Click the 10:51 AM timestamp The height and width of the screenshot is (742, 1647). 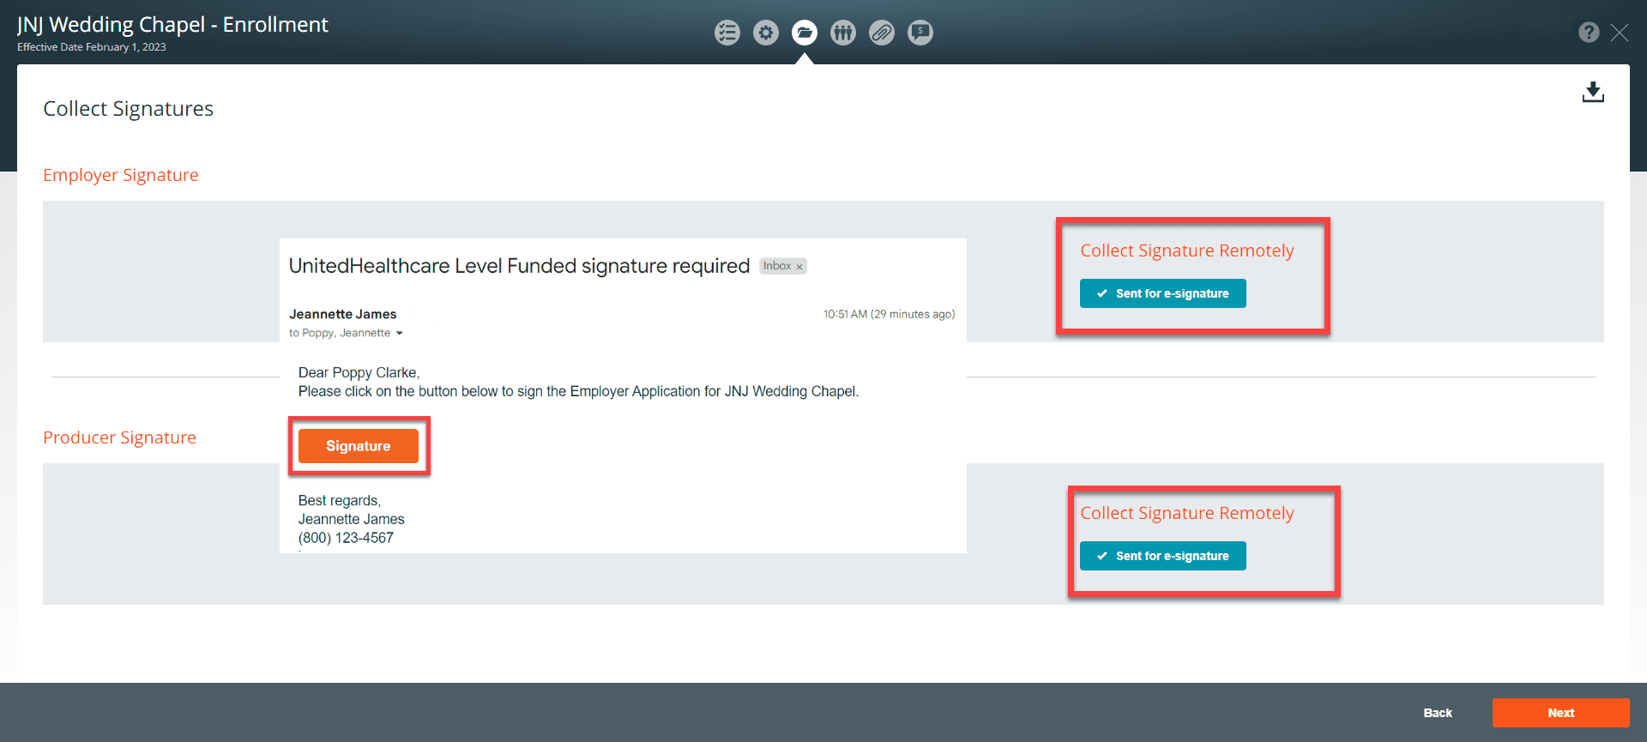coord(889,314)
